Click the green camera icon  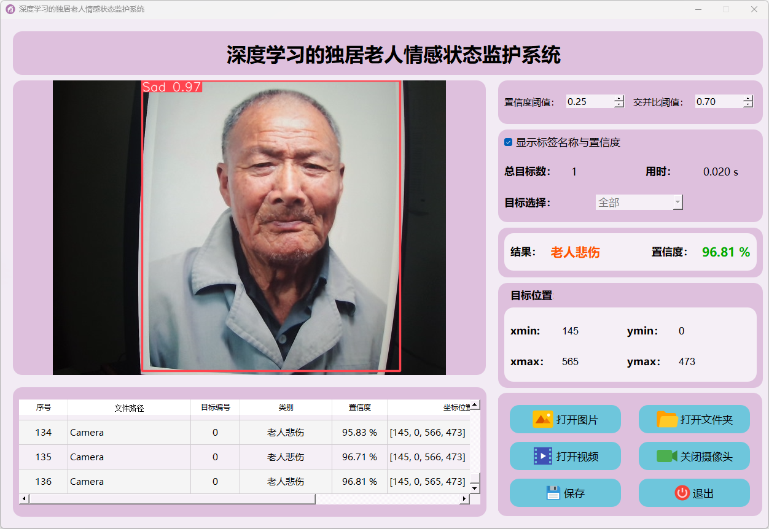click(x=666, y=456)
